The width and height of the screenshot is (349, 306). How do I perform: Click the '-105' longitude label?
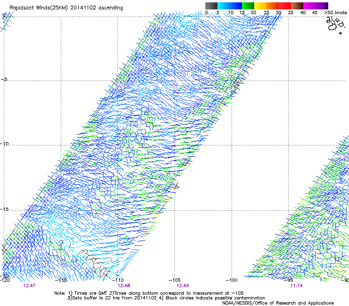pyautogui.click(x=174, y=280)
